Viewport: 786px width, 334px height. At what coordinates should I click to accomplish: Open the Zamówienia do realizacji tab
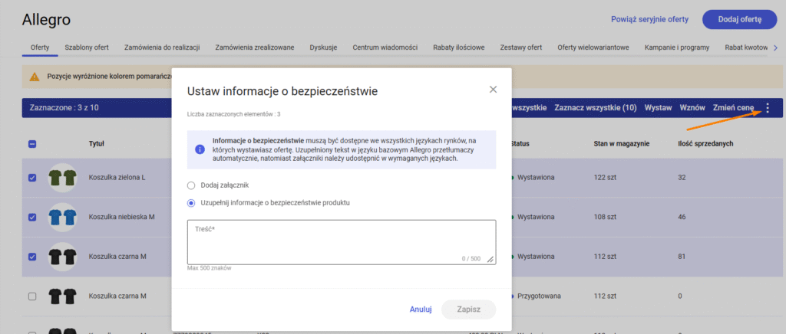click(x=162, y=47)
